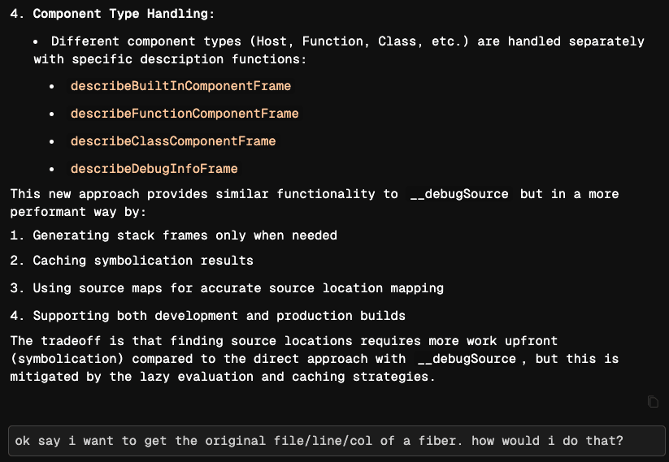Viewport: 669px width, 462px height.
Task: Click 'Generating stack frames only when needed'
Action: pyautogui.click(x=185, y=235)
